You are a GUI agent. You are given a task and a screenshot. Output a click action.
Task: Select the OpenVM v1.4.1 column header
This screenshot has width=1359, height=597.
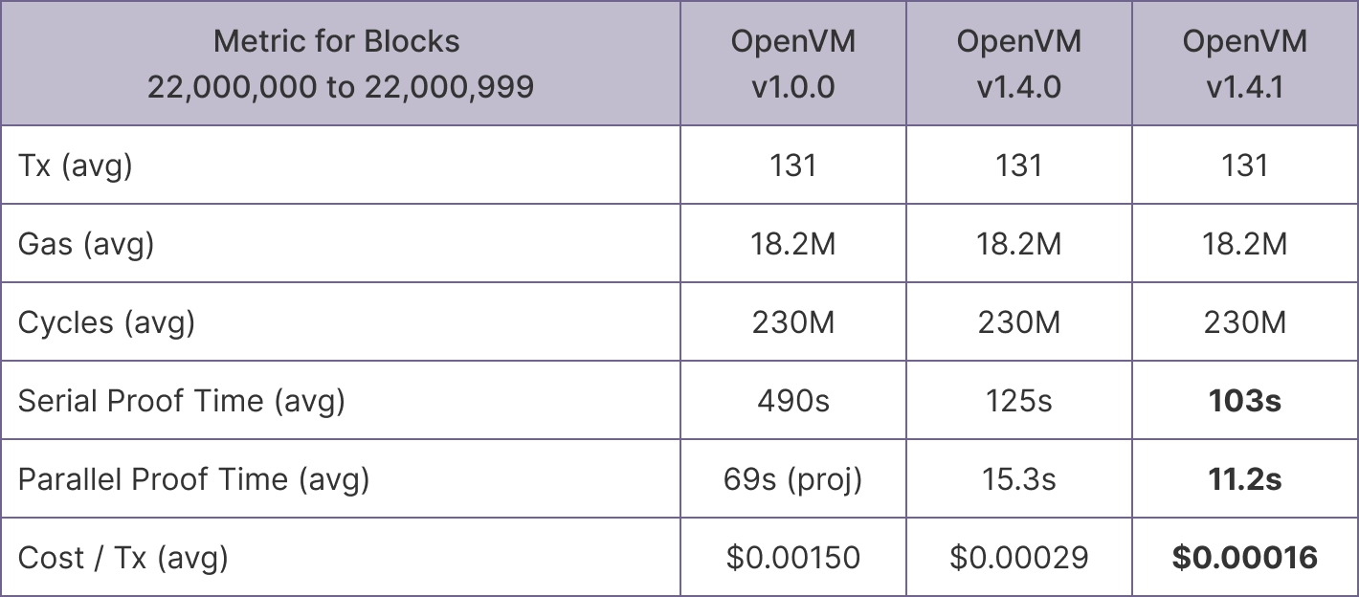[1244, 64]
